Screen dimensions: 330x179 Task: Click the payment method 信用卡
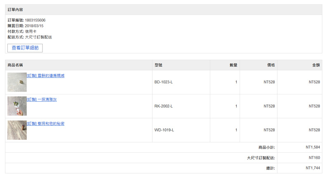tap(31, 31)
